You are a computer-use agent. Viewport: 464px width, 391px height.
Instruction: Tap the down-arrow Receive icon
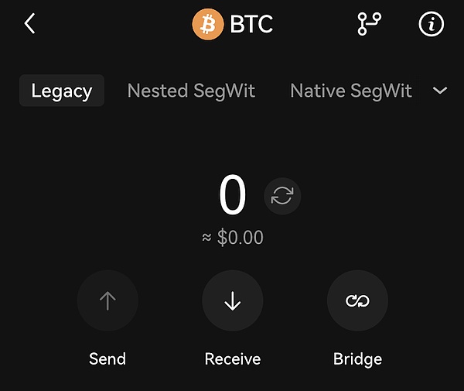(232, 301)
